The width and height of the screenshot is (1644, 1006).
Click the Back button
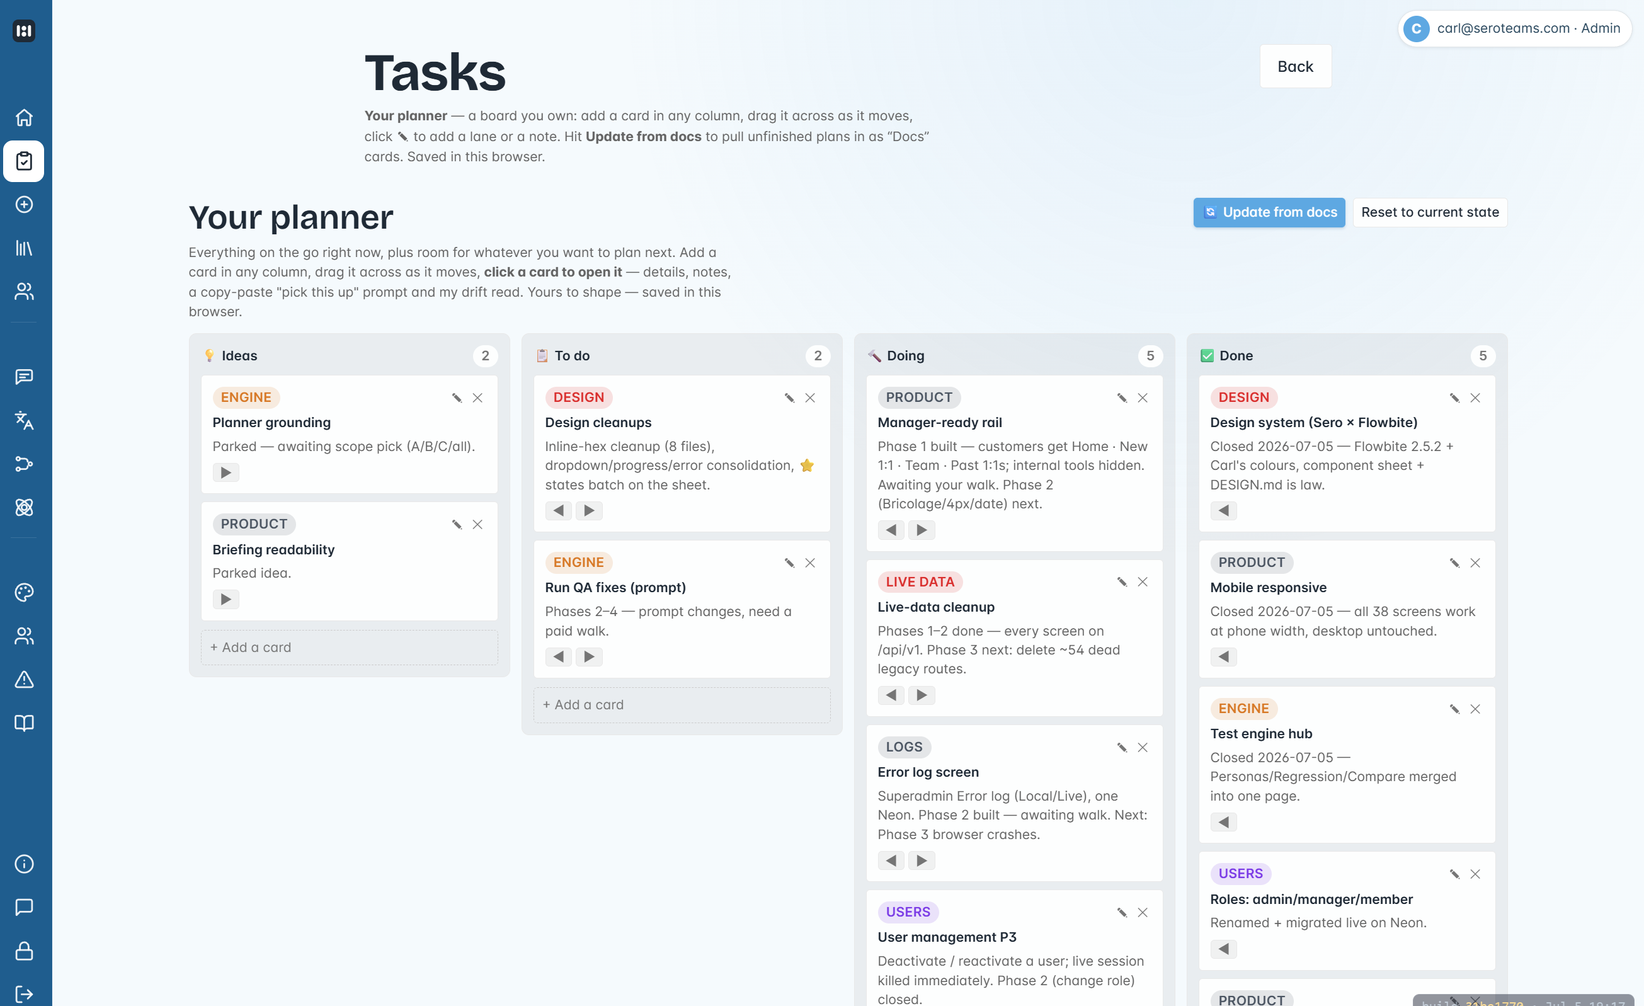pyautogui.click(x=1295, y=66)
